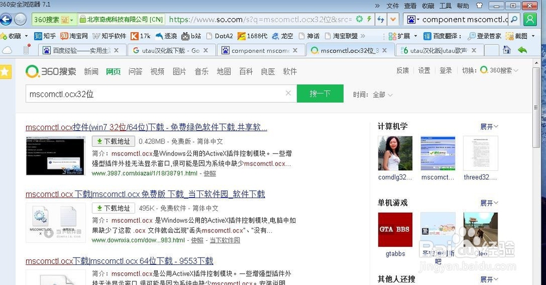Open 快照 for www.3987.com result
The height and width of the screenshot is (285, 546).
point(210,173)
